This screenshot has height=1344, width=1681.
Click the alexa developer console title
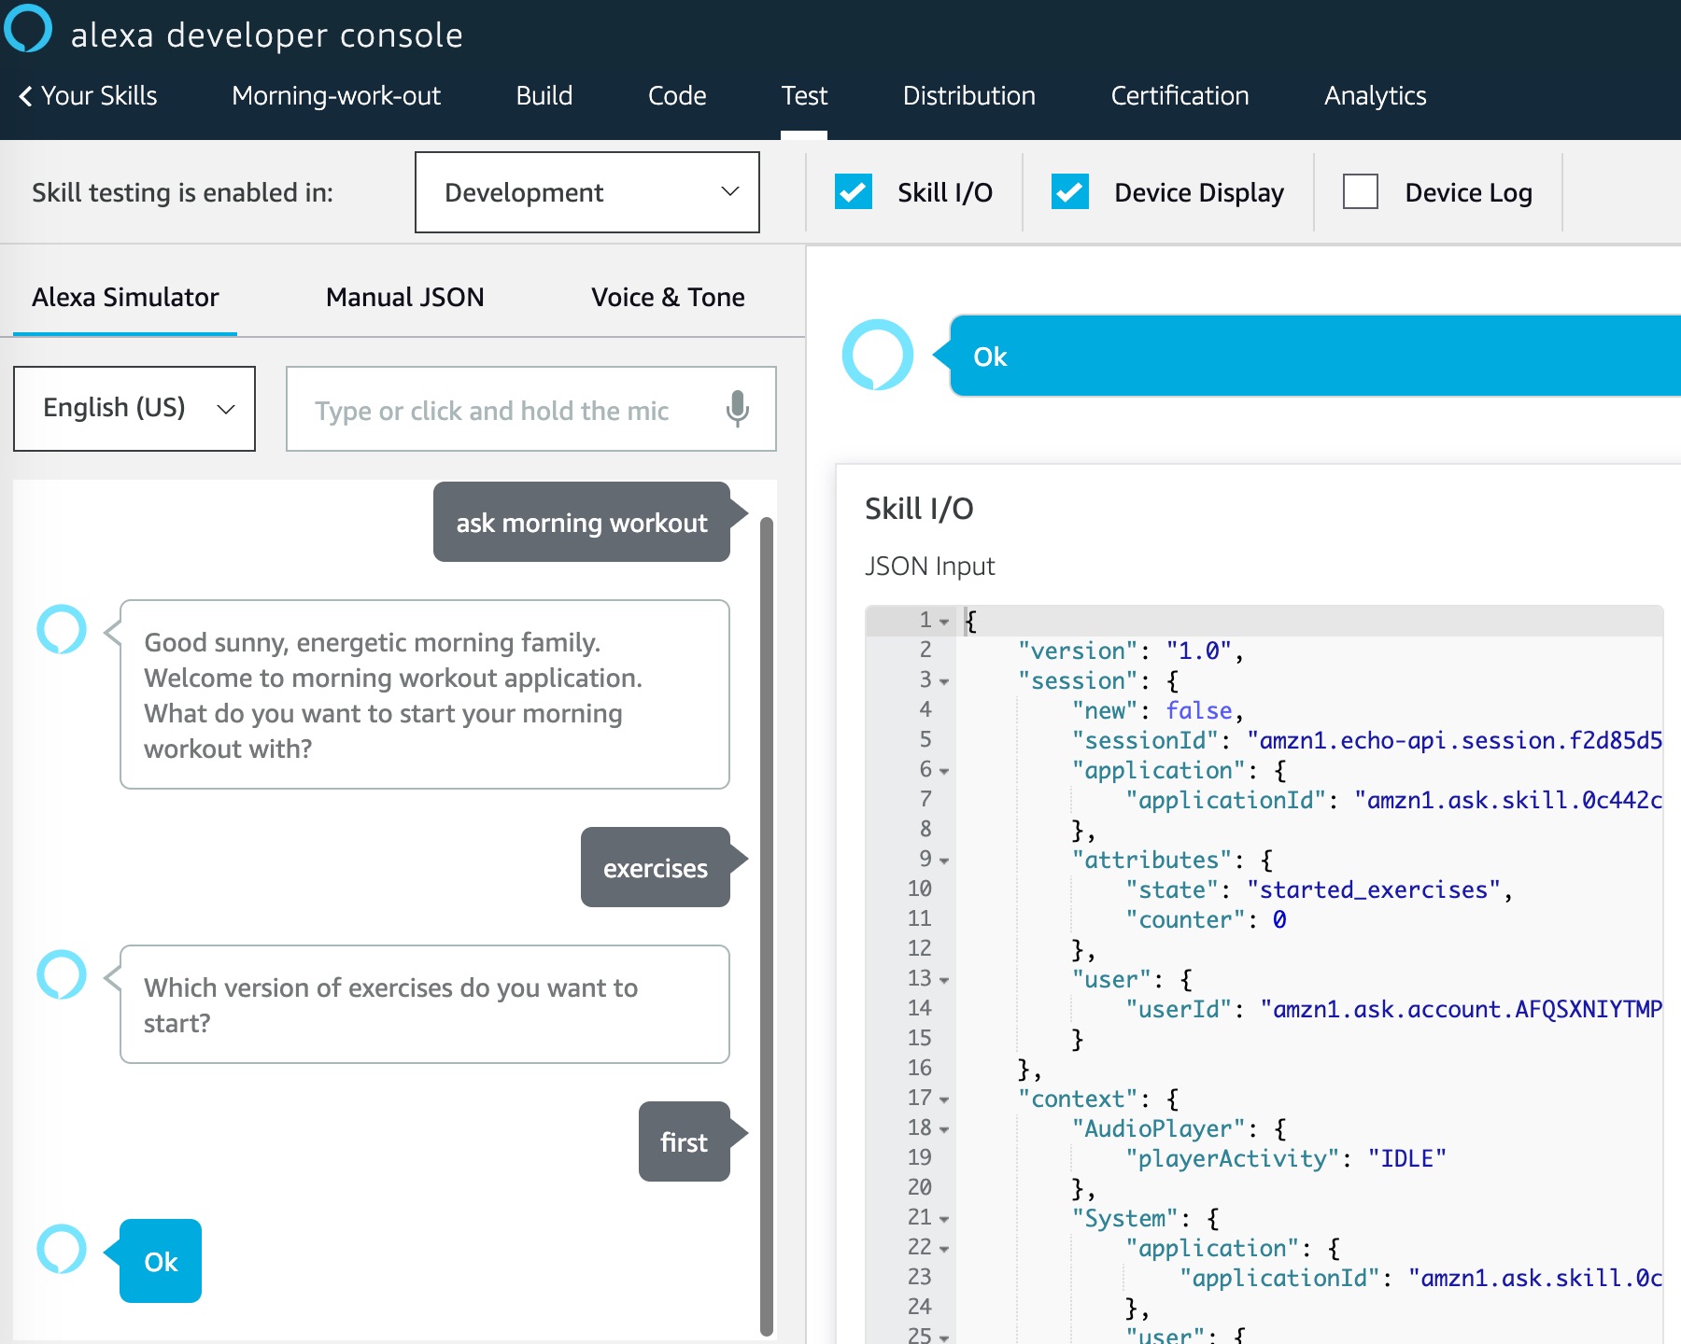(267, 35)
